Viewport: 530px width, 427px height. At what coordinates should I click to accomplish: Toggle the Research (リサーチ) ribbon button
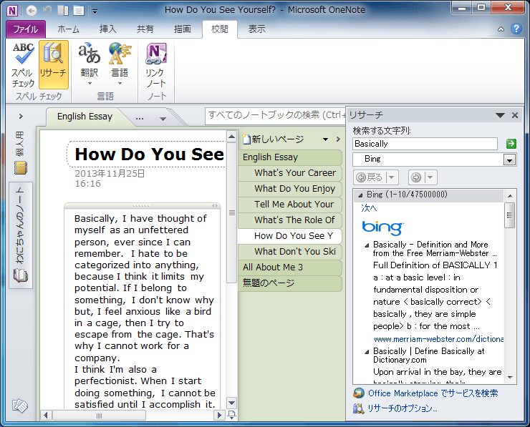pos(54,64)
